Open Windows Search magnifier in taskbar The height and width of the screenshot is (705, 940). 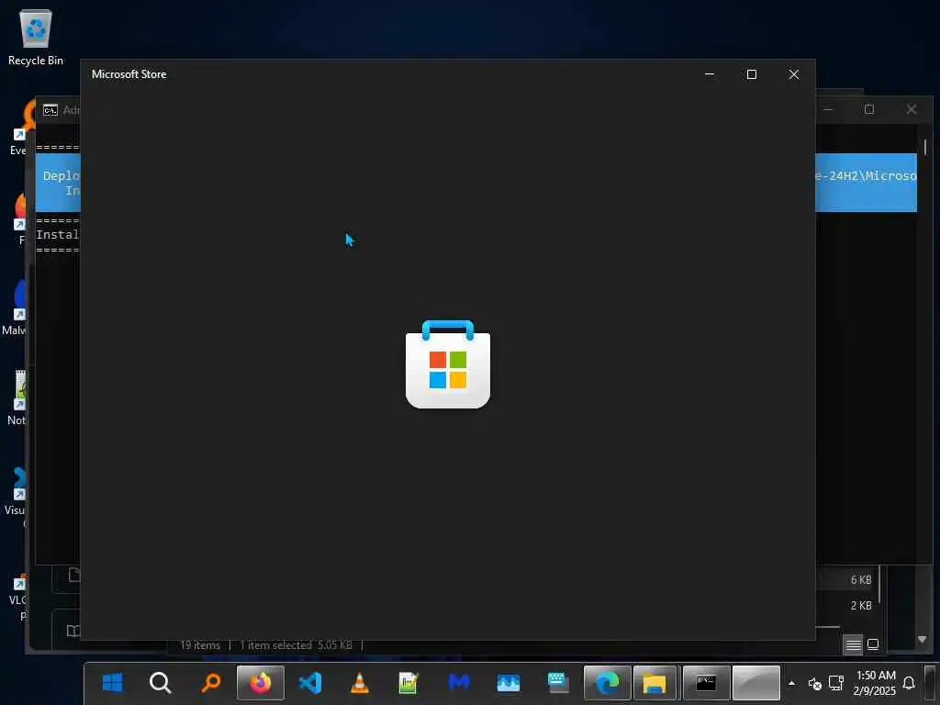160,682
